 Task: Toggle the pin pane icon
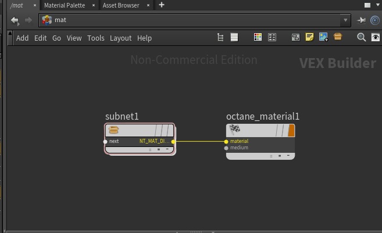click(361, 20)
